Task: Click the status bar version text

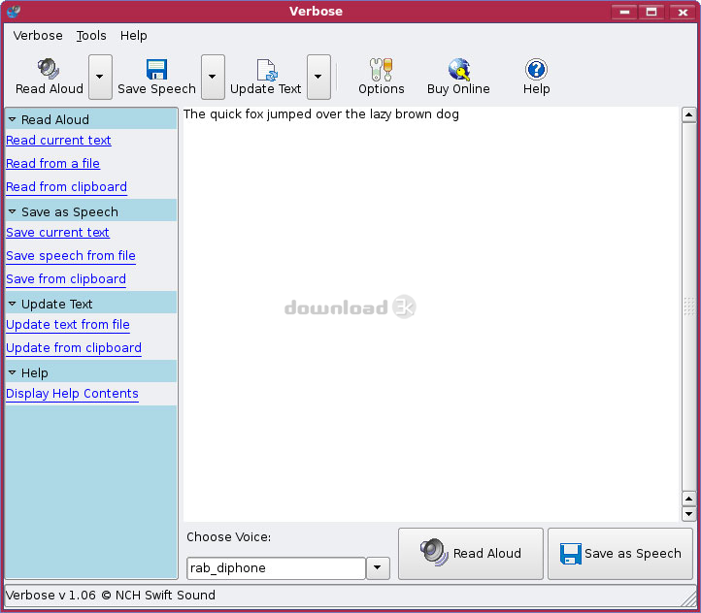Action: coord(111,596)
